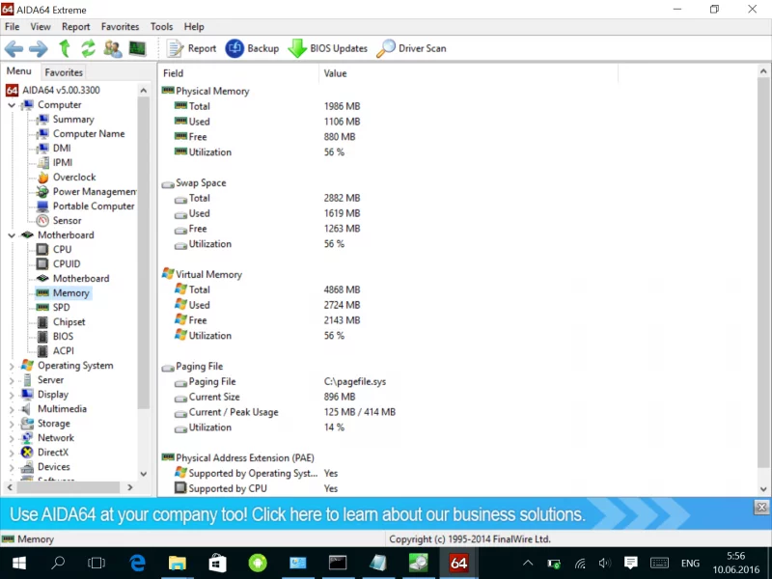Screen dimensions: 772x579
Task: Expand the Network node
Action: tap(12, 438)
